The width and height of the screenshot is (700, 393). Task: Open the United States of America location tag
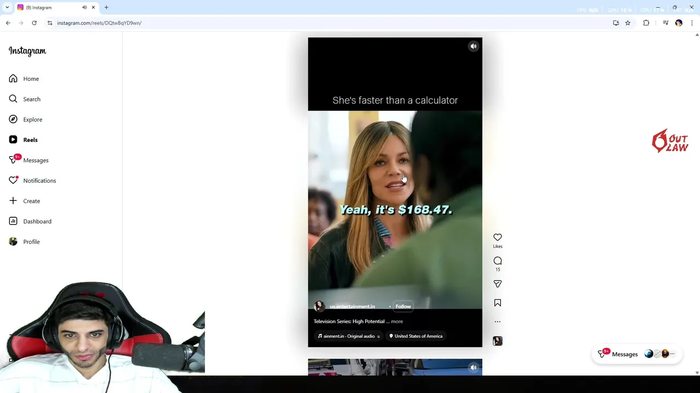tap(416, 336)
